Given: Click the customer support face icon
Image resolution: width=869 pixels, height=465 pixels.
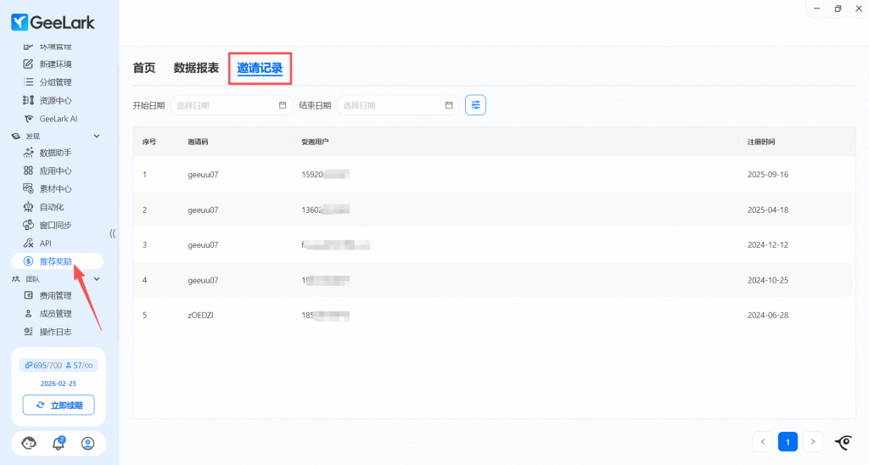Looking at the screenshot, I should 29,443.
